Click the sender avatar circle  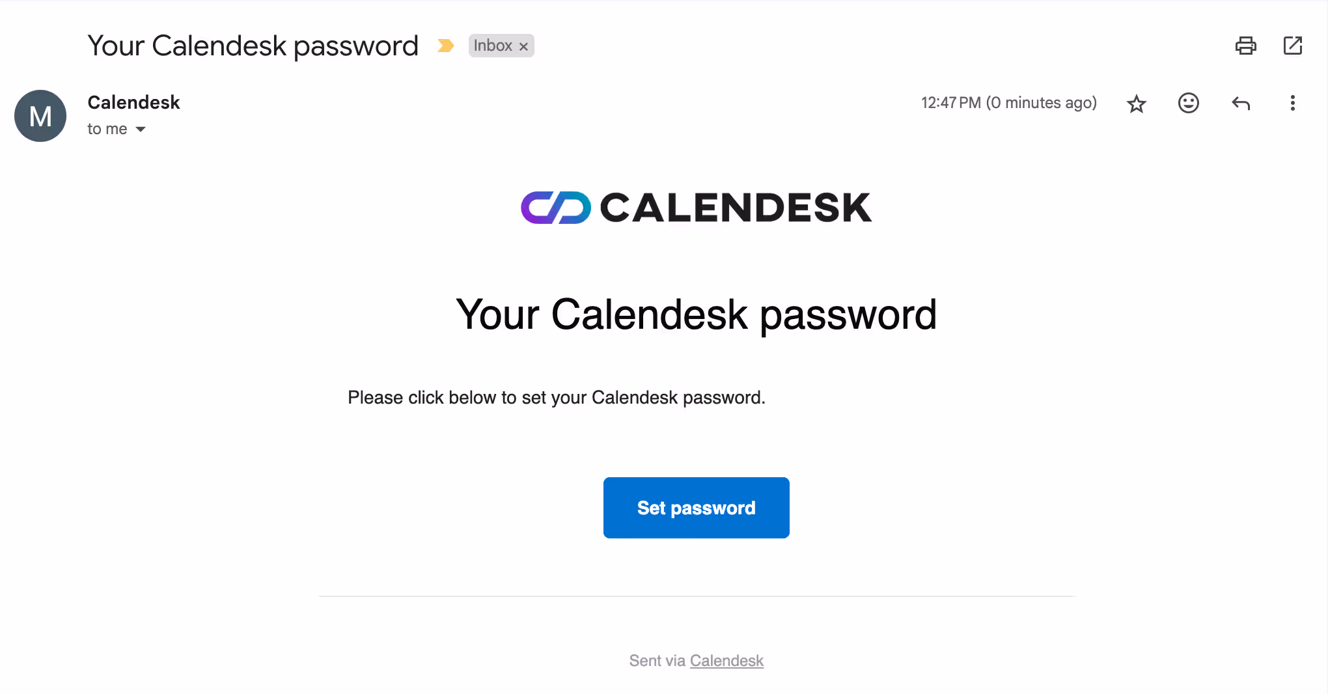pos(40,116)
